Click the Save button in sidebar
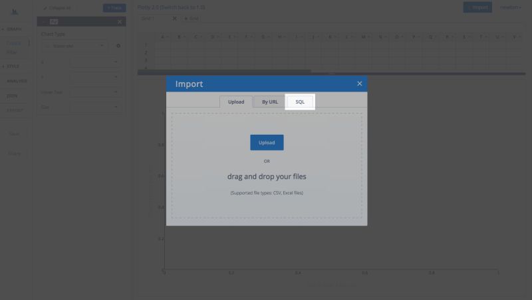 coord(14,134)
